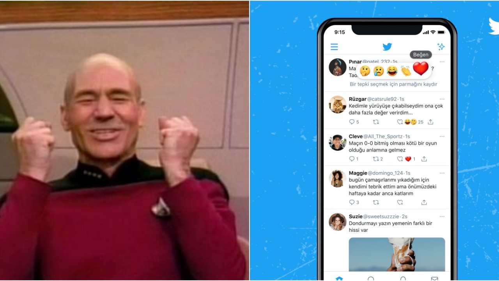The height and width of the screenshot is (281, 499).
Task: Switch to the Home tab
Action: (339, 278)
